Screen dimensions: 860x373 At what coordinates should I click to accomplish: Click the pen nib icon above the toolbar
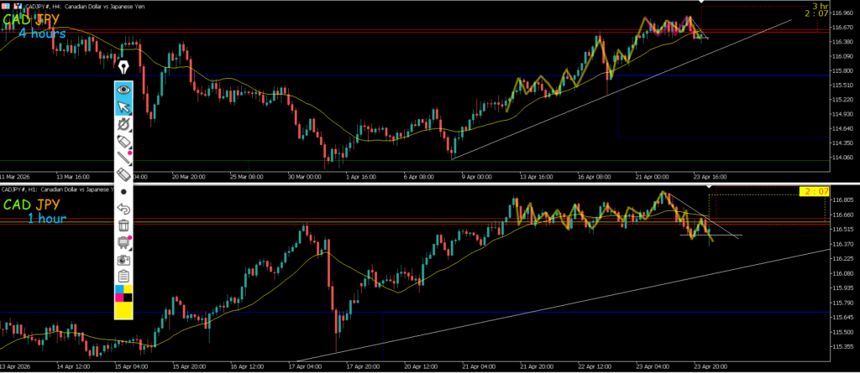123,68
